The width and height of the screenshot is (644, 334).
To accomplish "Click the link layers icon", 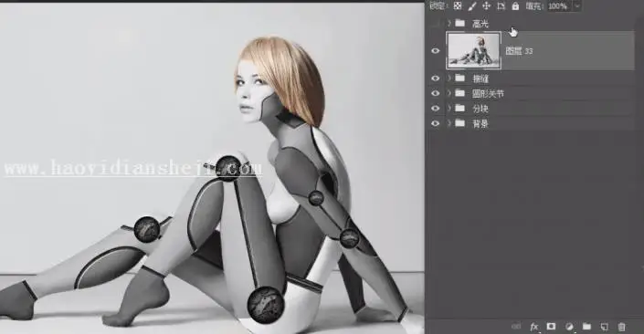I will pyautogui.click(x=516, y=327).
